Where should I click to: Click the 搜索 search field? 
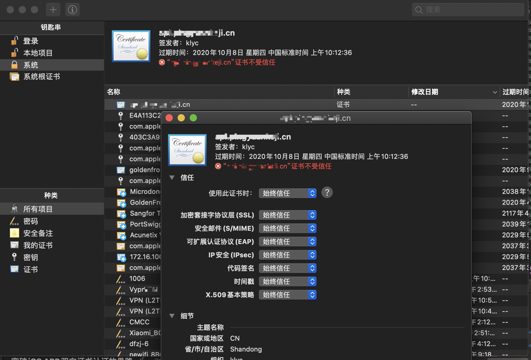coord(468,10)
